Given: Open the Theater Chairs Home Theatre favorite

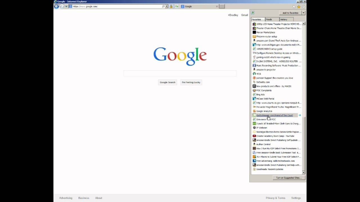Looking at the screenshot, I should (x=277, y=28).
